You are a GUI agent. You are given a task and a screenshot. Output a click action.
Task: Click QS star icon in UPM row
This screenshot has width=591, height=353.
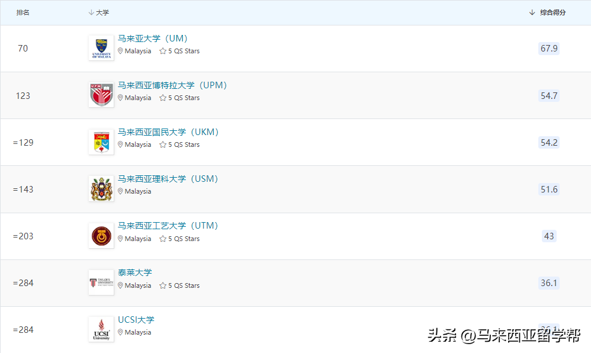coord(163,98)
